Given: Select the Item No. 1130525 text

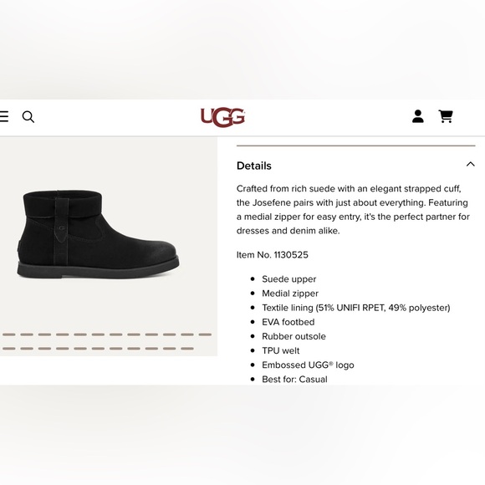Looking at the screenshot, I should click(273, 255).
